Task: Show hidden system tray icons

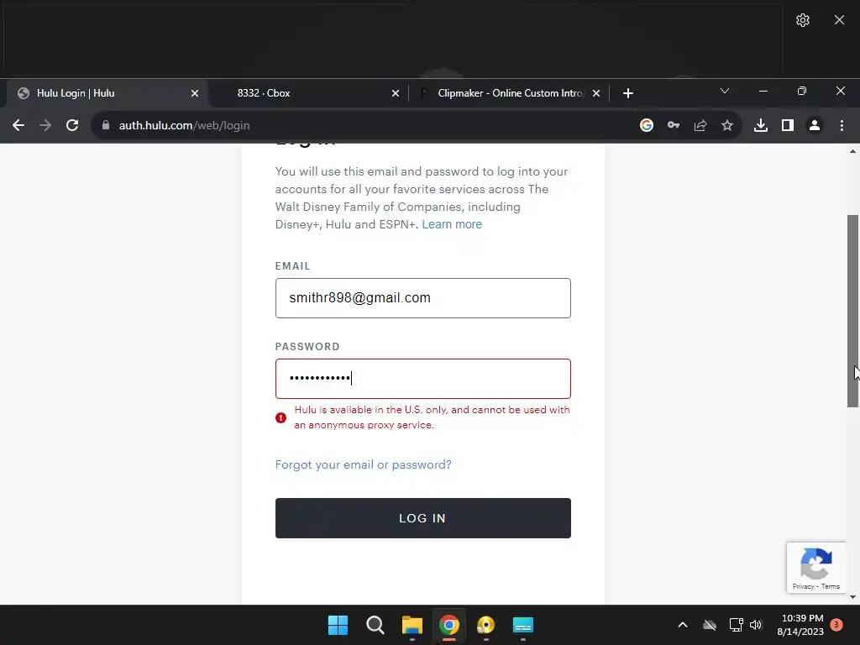Action: click(683, 625)
